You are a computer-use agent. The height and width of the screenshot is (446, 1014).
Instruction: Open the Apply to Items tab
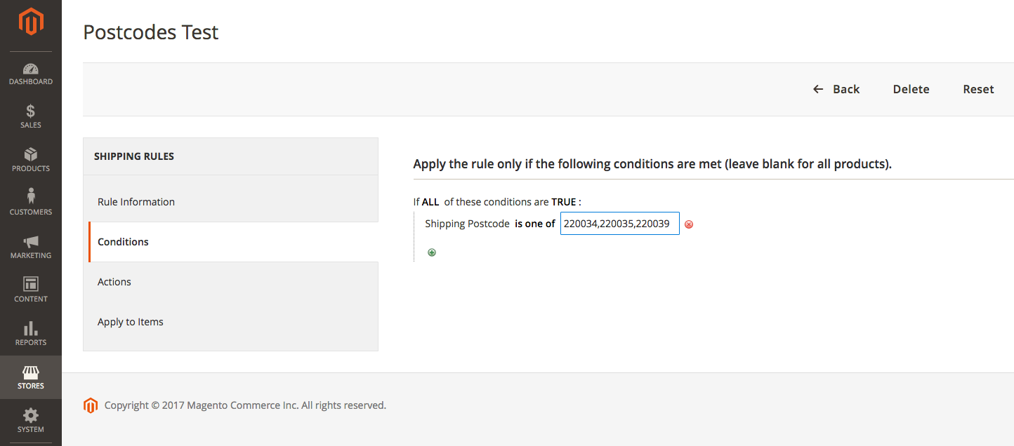tap(131, 322)
